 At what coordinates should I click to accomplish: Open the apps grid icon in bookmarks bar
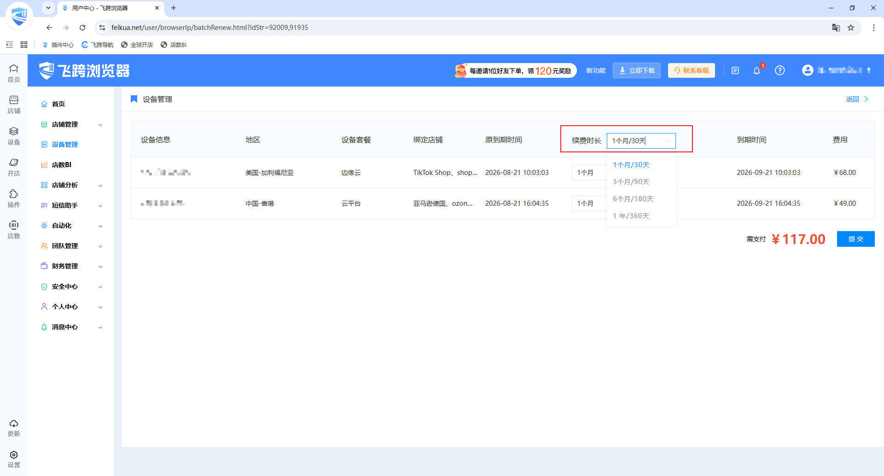click(x=24, y=45)
